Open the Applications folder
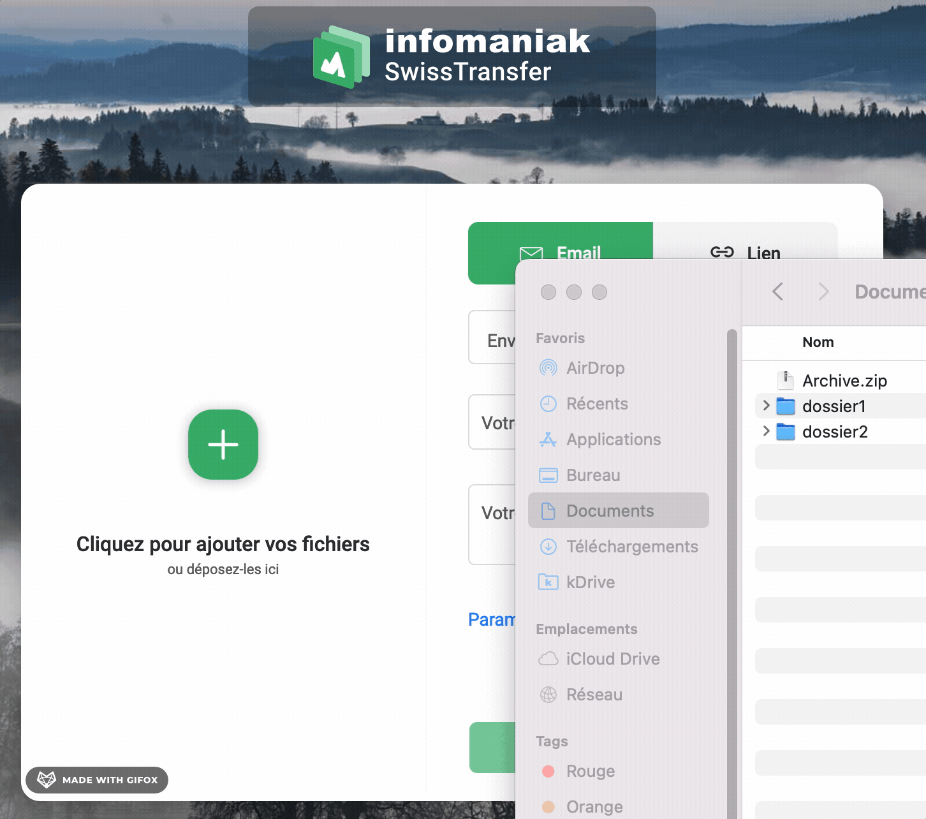This screenshot has height=819, width=926. point(613,439)
